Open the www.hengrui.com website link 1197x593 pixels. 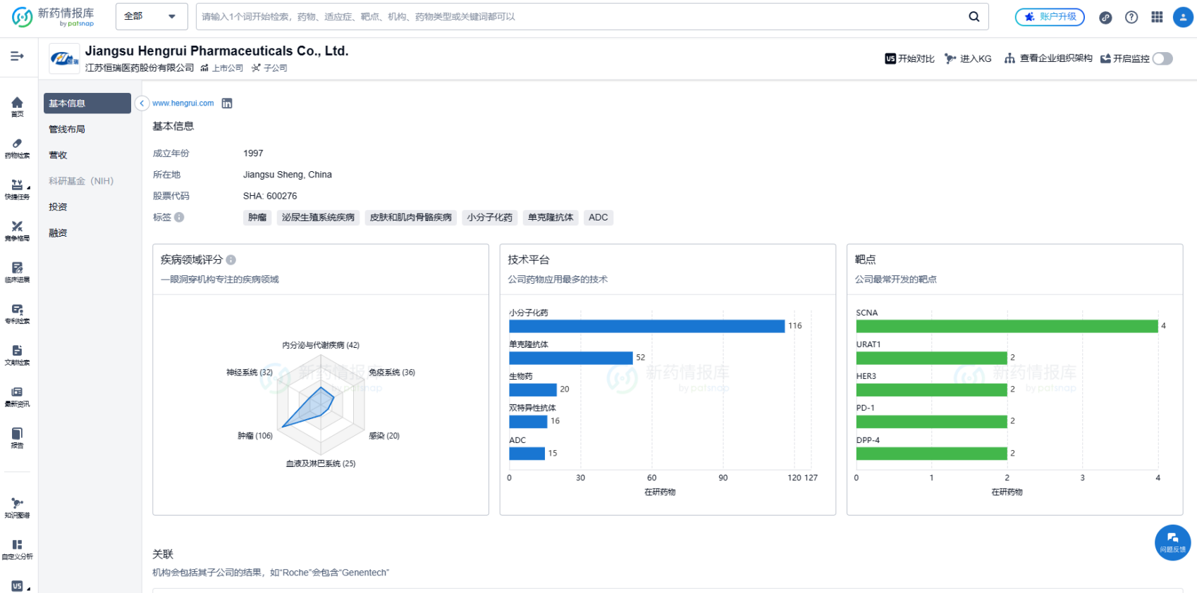click(x=183, y=104)
